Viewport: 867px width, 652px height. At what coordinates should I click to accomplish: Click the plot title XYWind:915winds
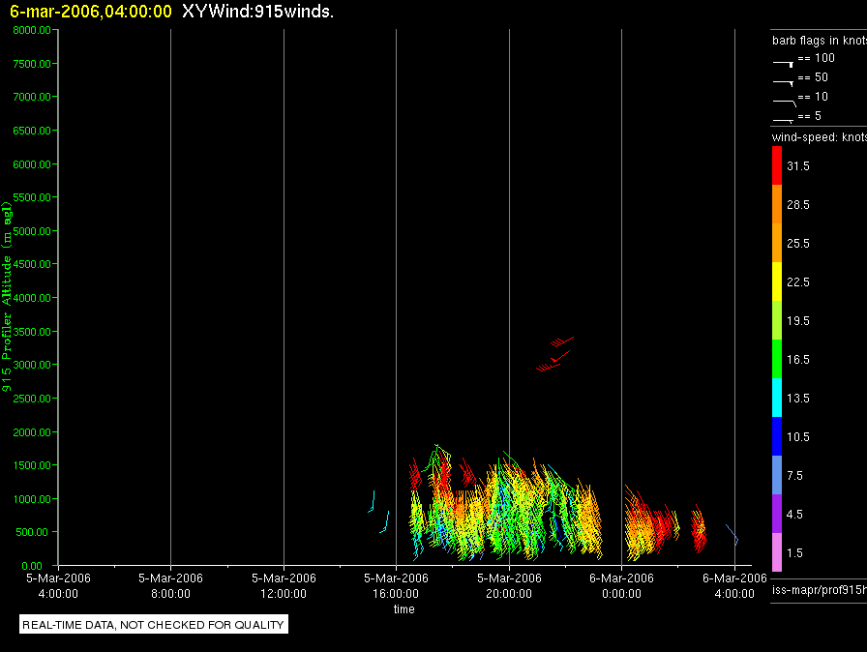tap(257, 12)
